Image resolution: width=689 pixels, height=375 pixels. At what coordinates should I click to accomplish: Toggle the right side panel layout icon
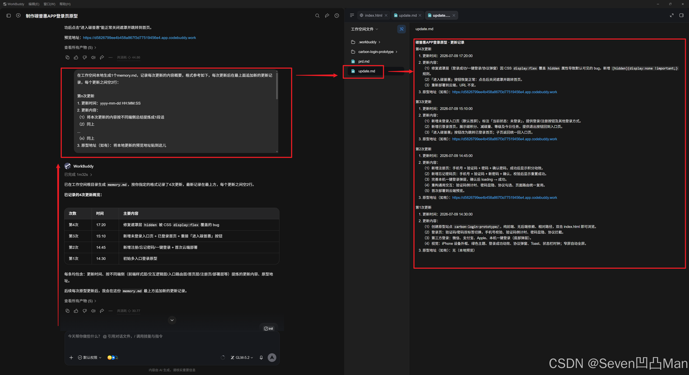tap(681, 16)
